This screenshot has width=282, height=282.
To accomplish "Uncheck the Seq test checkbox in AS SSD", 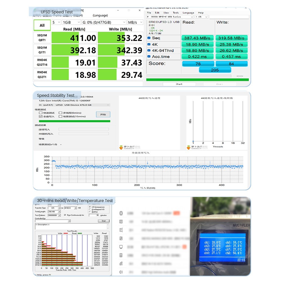I will click(149, 38).
